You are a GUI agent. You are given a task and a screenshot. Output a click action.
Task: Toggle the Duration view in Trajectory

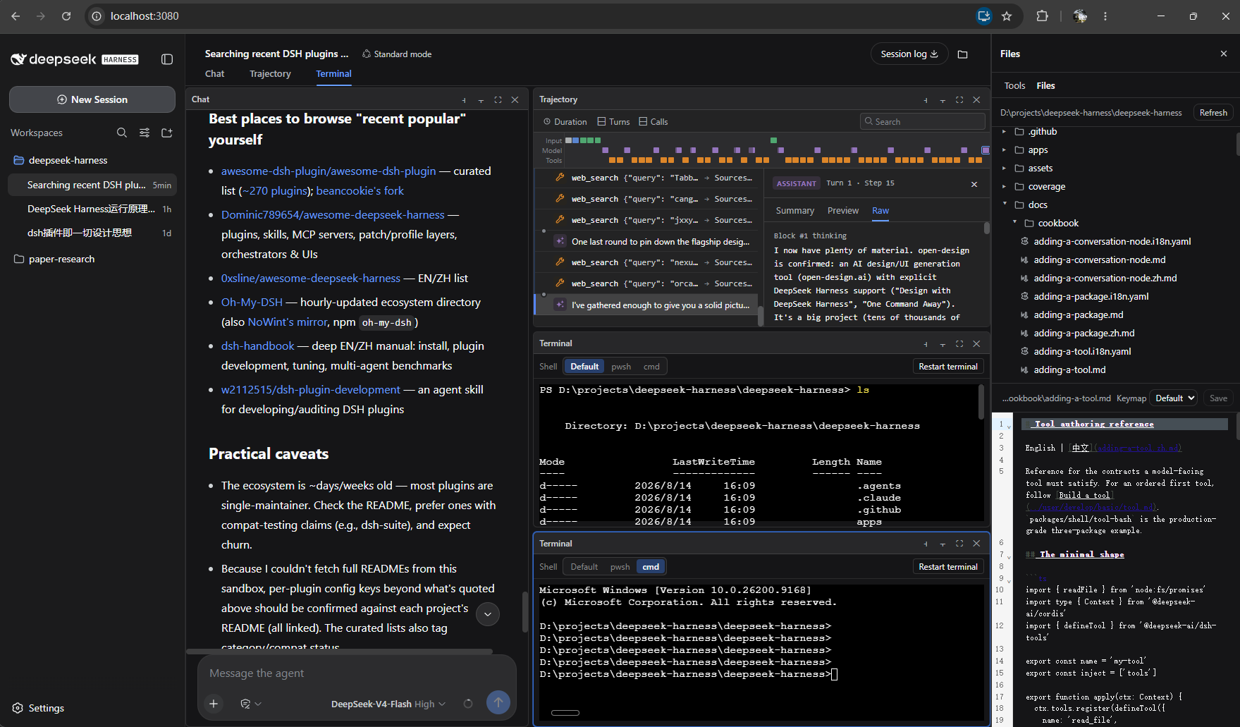click(565, 122)
